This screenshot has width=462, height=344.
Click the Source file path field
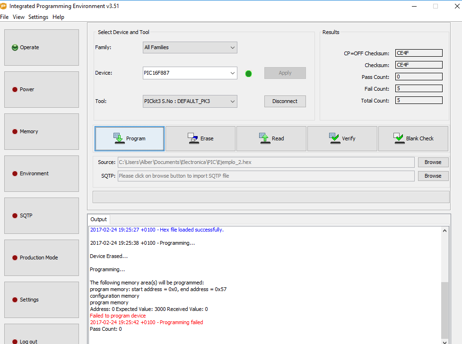click(x=266, y=162)
